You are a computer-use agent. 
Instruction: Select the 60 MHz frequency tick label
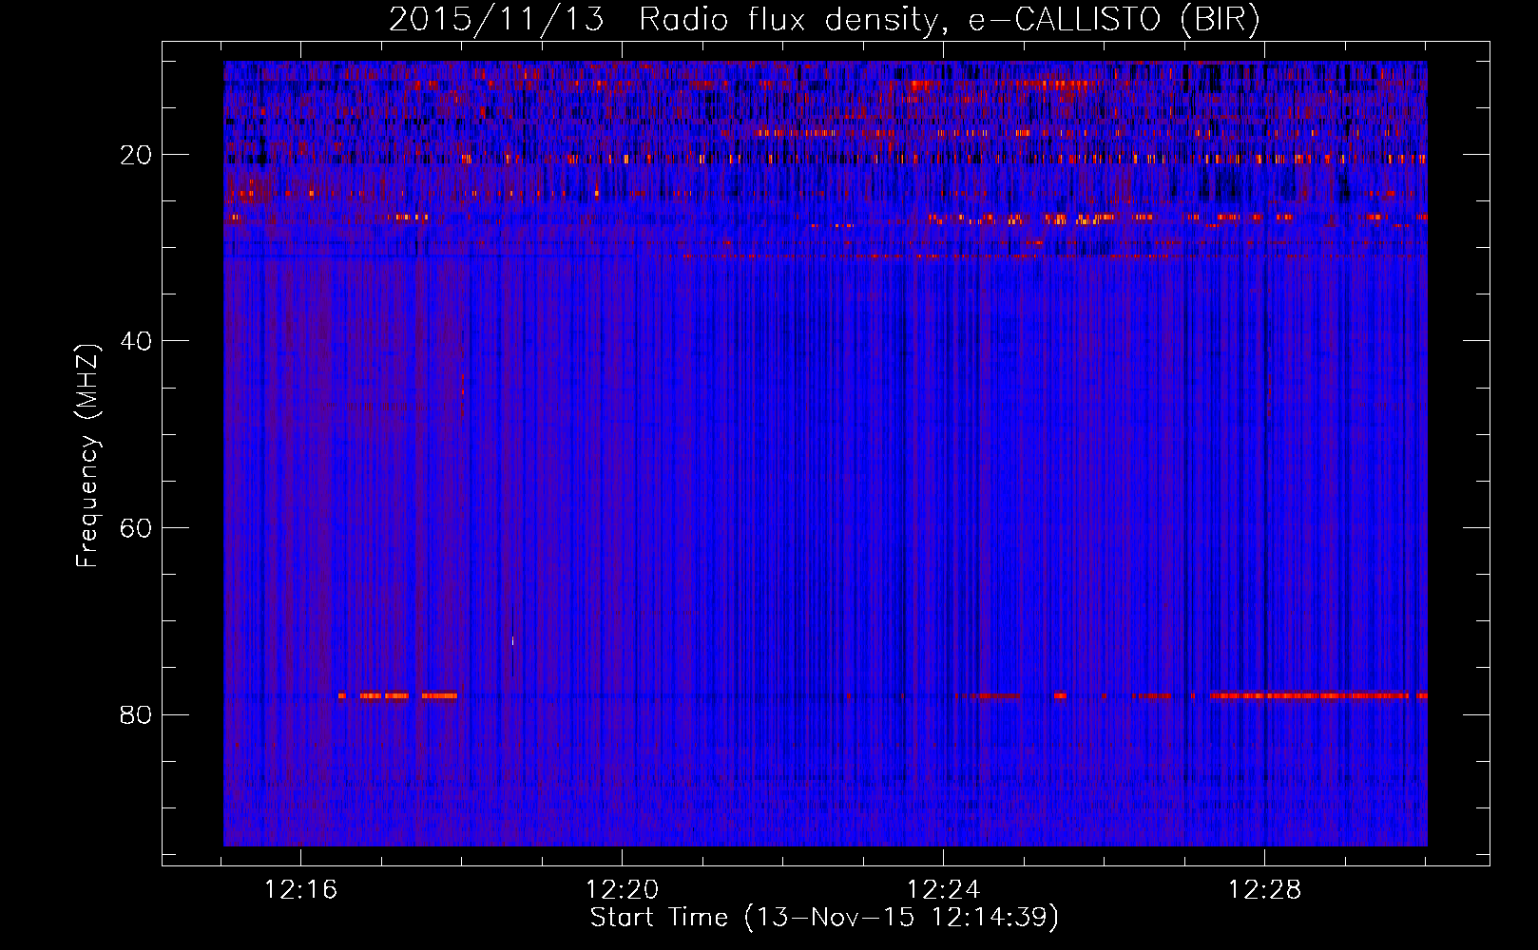[x=137, y=528]
